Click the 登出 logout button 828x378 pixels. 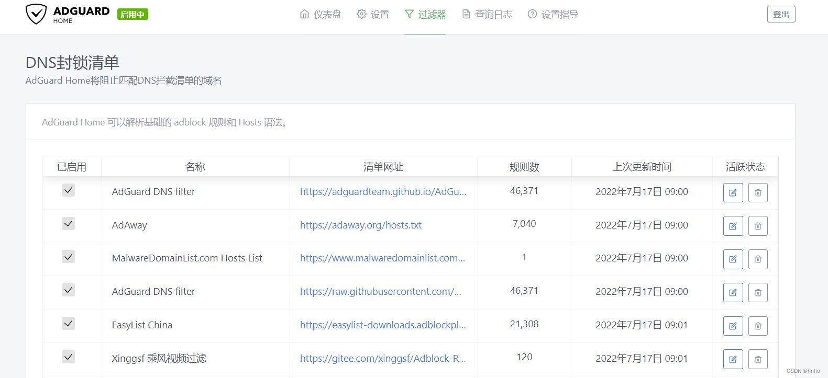(x=781, y=14)
